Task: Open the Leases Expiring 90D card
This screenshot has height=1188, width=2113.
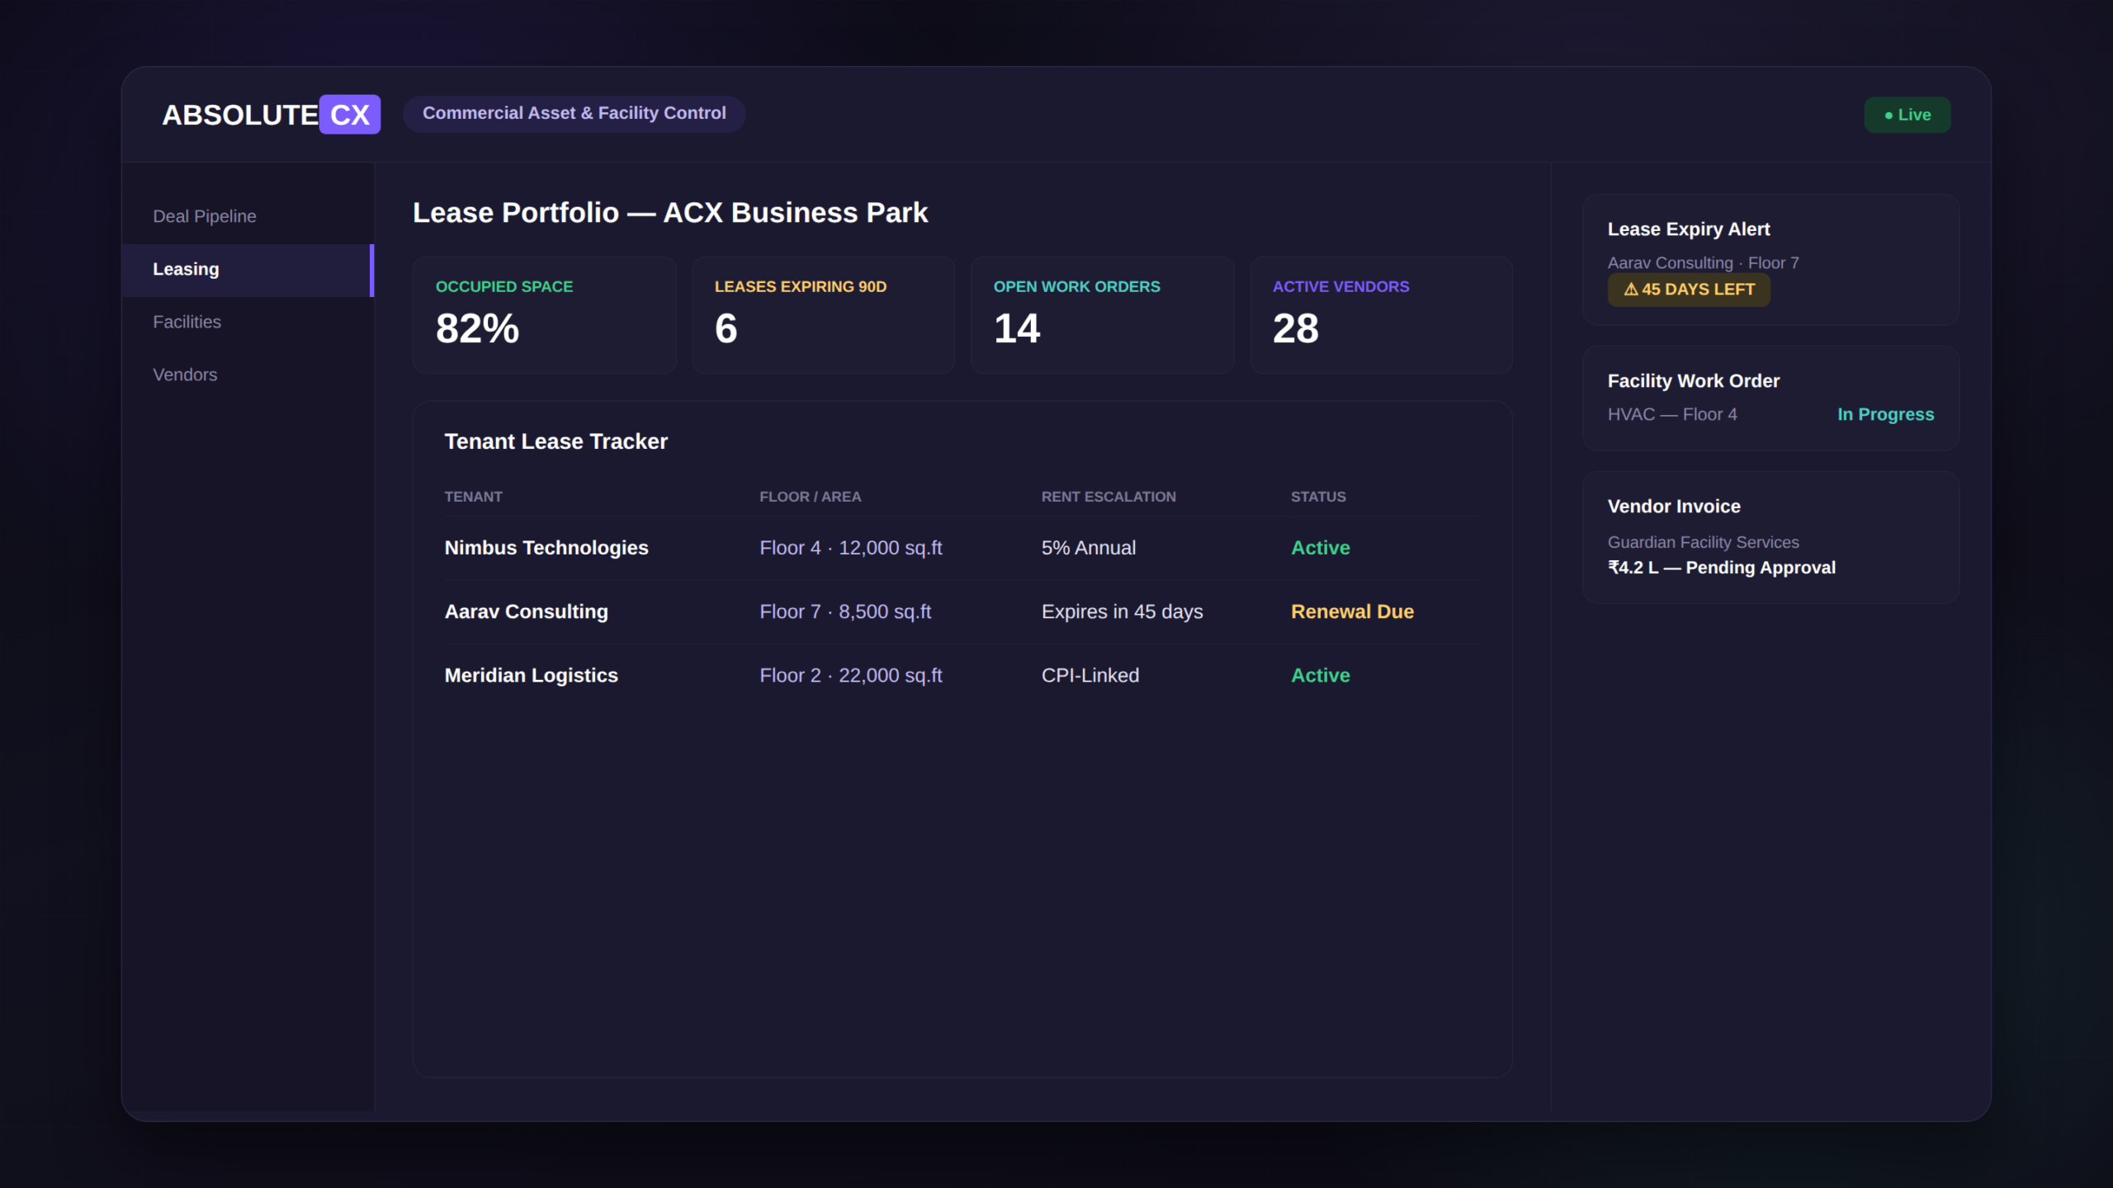Action: click(824, 315)
